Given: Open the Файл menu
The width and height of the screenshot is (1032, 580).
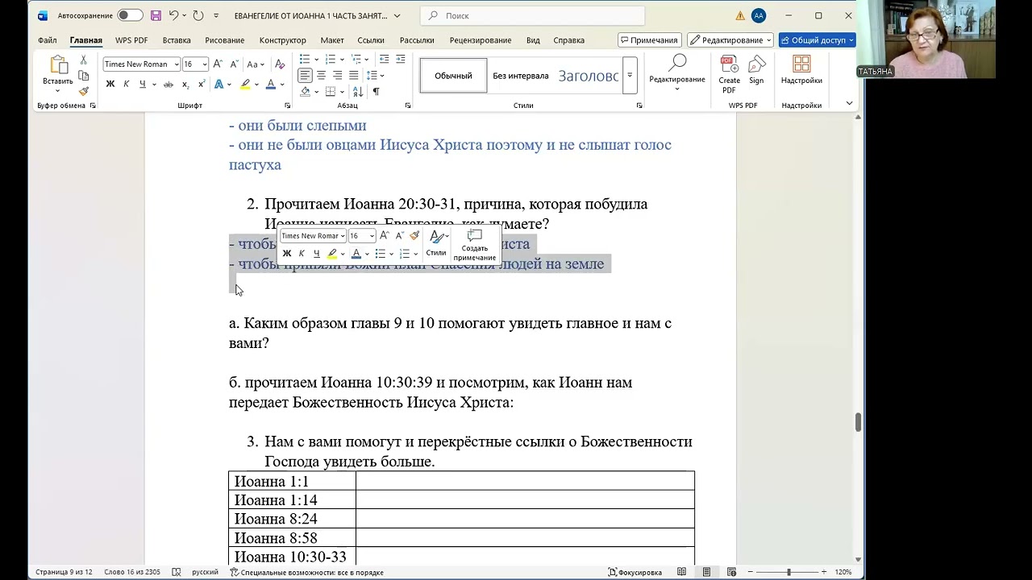Looking at the screenshot, I should [x=47, y=40].
